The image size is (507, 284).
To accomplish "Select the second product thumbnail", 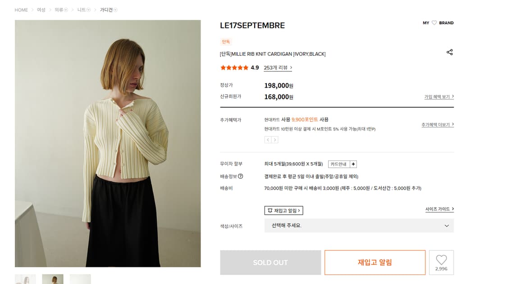I will (52, 279).
